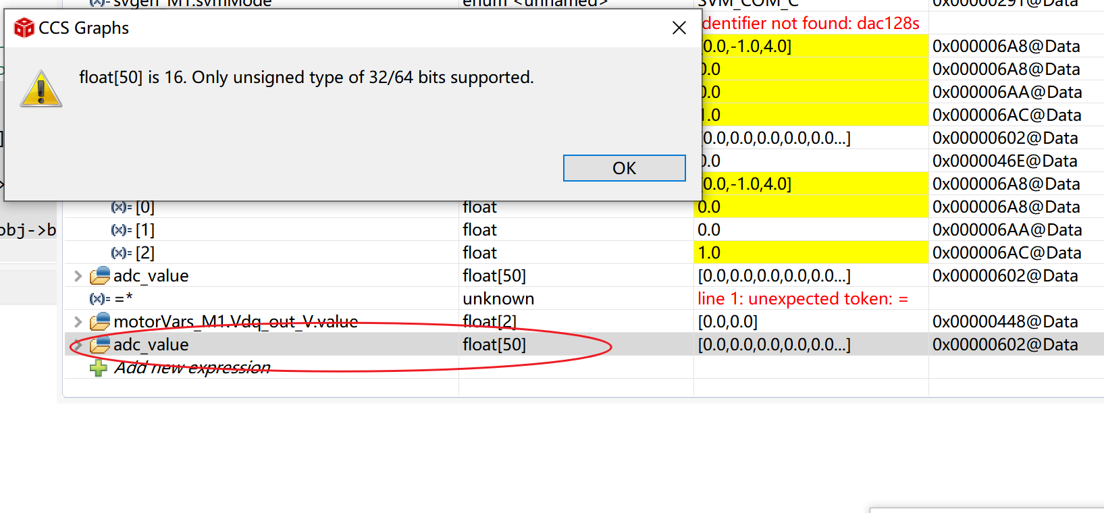This screenshot has height=513, width=1104.
Task: Expand the highlighted adc_value row
Action: 77,345
